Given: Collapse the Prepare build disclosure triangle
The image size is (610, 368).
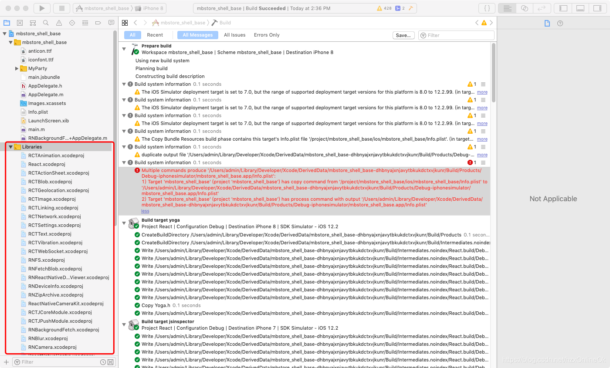Looking at the screenshot, I should [124, 49].
